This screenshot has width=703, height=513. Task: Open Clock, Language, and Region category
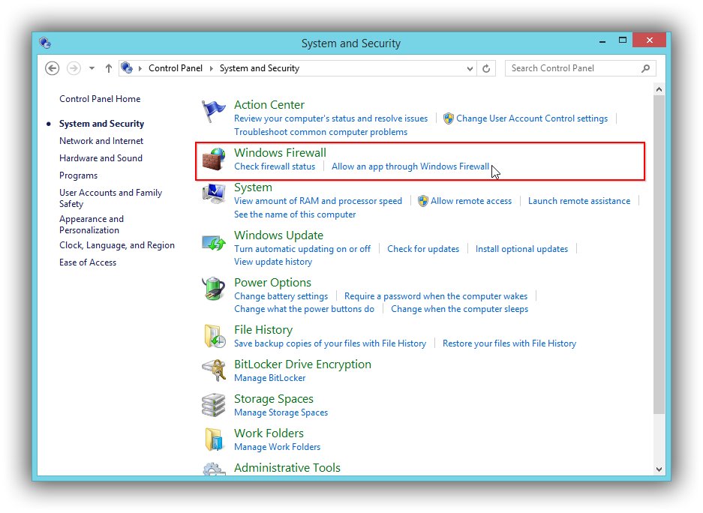(x=117, y=245)
